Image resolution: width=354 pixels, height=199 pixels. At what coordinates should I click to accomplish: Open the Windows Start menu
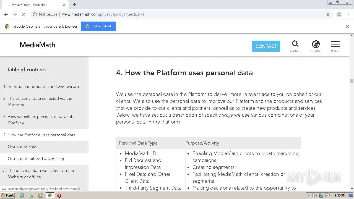[x=7, y=195]
